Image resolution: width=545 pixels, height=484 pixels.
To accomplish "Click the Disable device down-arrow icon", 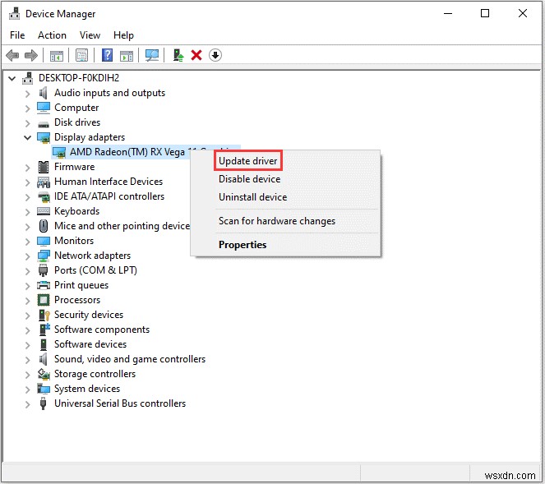I will [215, 55].
